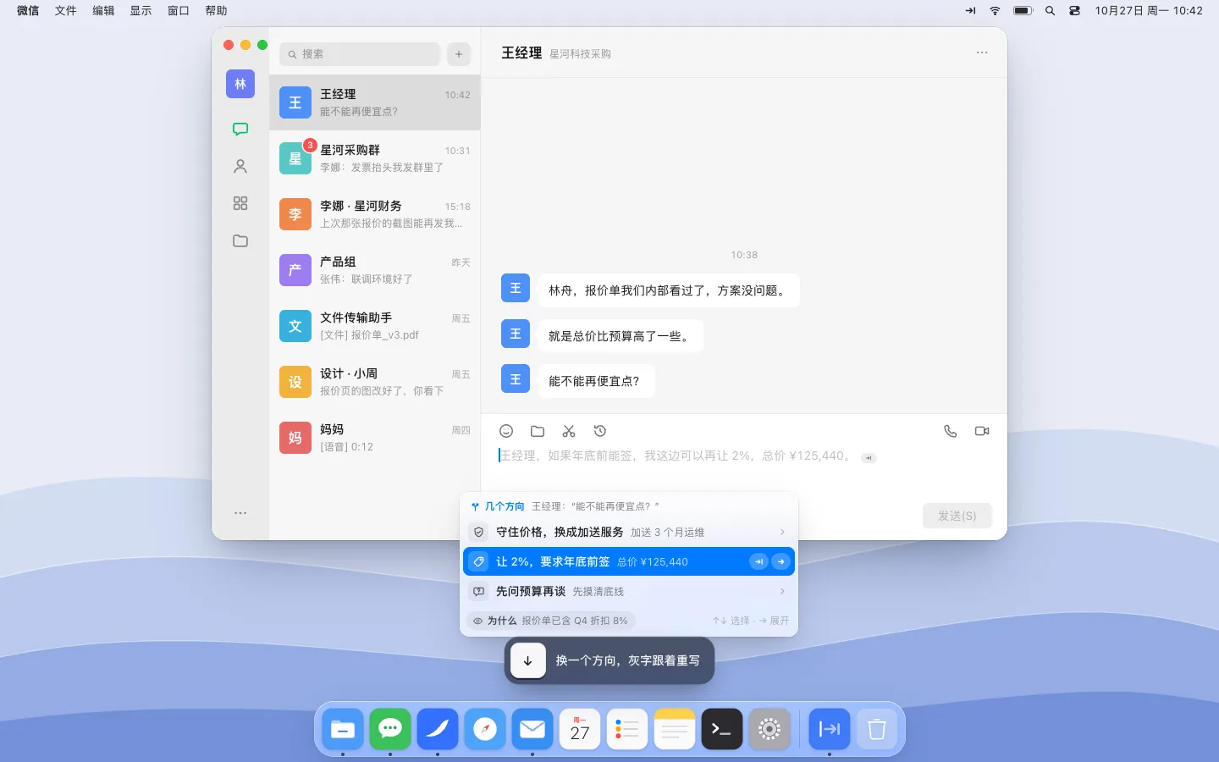Open the Terminal app in the Dock
The image size is (1219, 762).
[722, 729]
